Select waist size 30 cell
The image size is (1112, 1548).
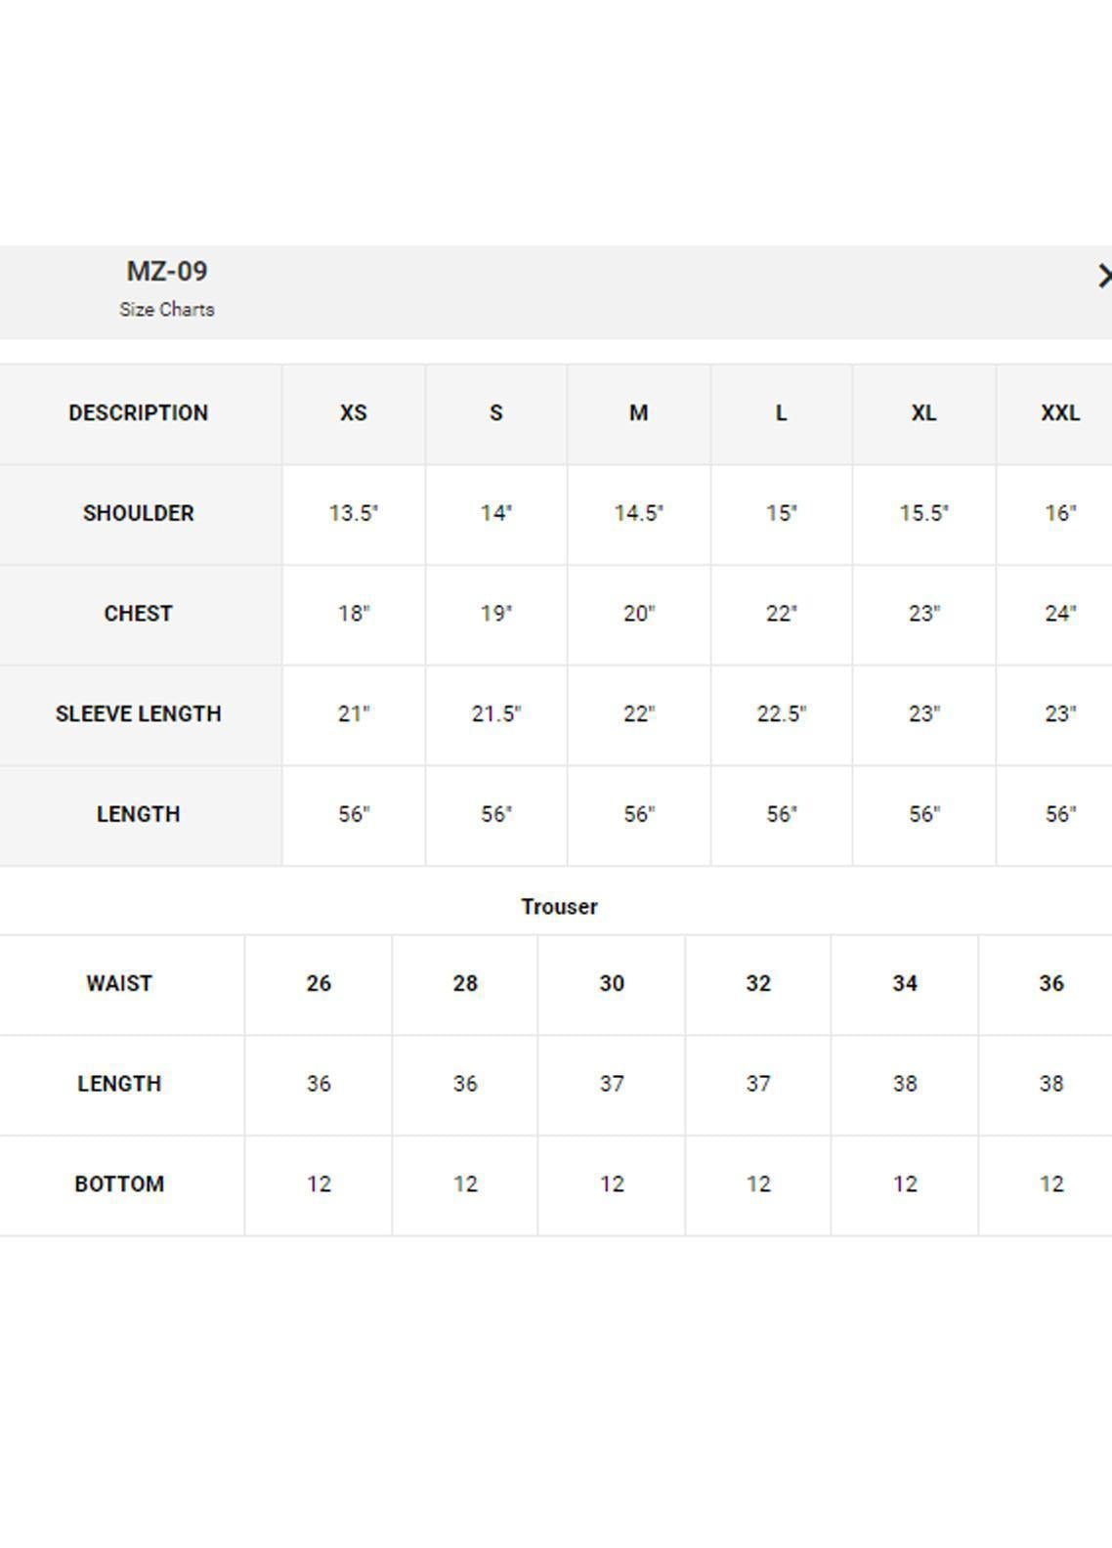coord(612,984)
